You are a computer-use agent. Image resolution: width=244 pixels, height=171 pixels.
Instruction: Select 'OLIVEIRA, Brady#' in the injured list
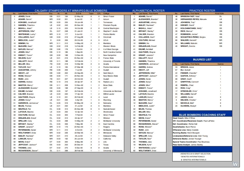click(188, 106)
